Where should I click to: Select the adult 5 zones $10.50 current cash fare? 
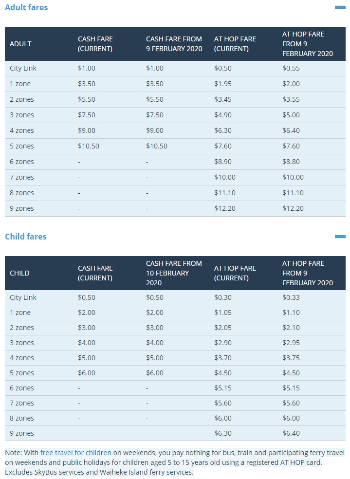88,146
